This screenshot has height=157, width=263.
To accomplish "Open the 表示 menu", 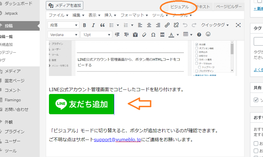I will tap(94, 15).
